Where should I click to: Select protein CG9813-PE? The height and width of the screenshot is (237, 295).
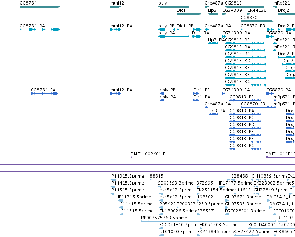point(245,135)
